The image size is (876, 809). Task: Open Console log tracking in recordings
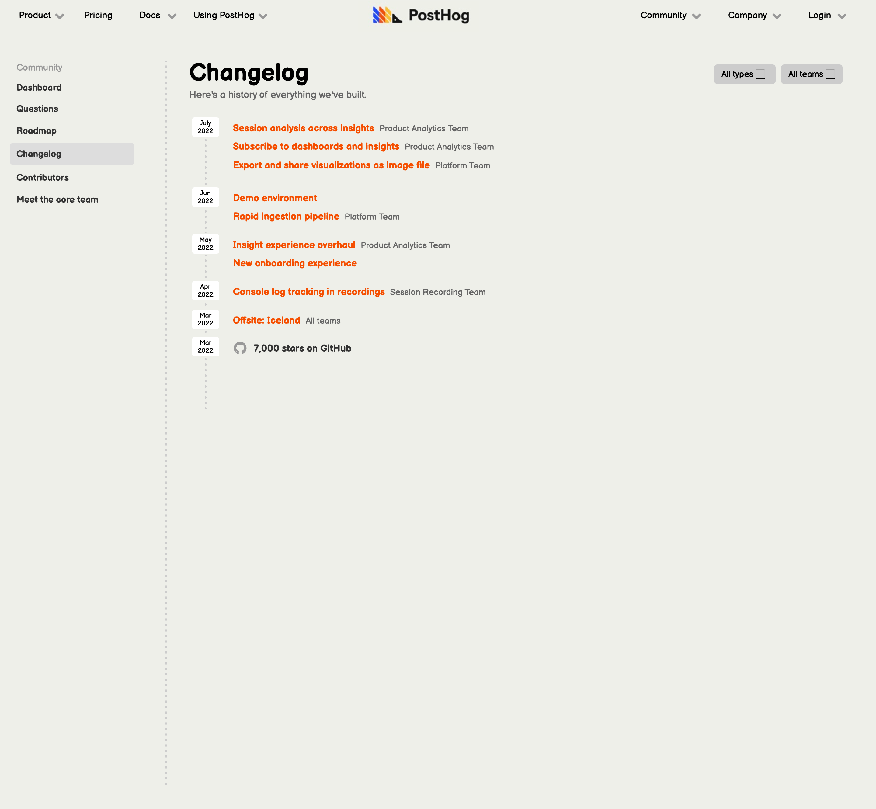point(309,292)
